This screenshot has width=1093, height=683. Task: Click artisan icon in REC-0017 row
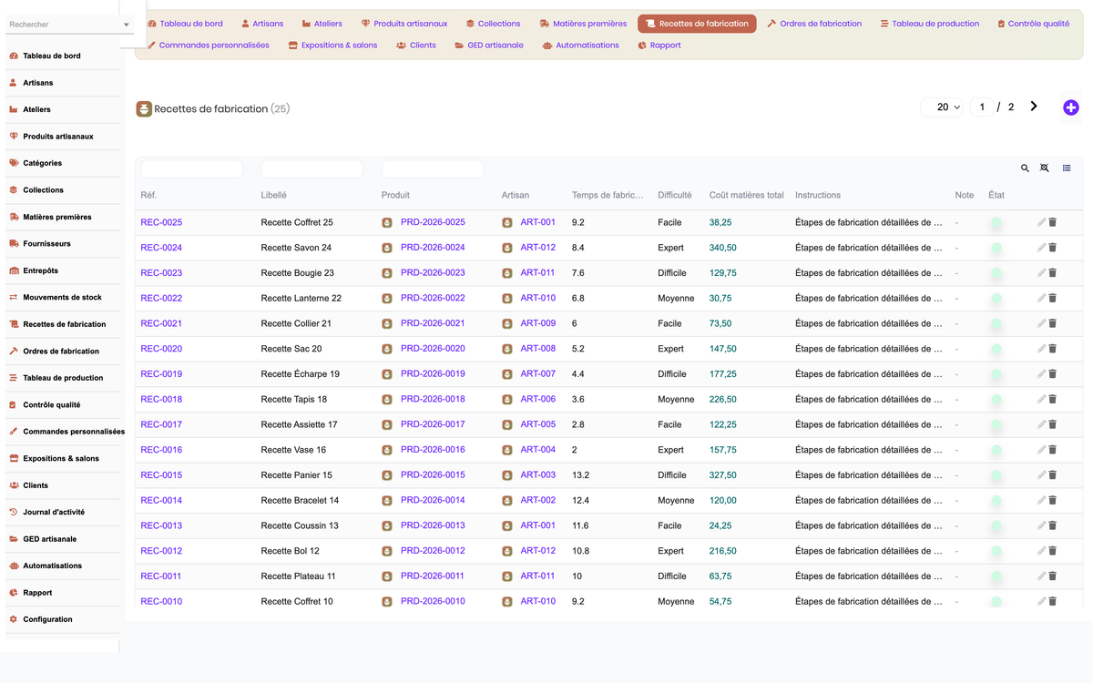tap(507, 424)
